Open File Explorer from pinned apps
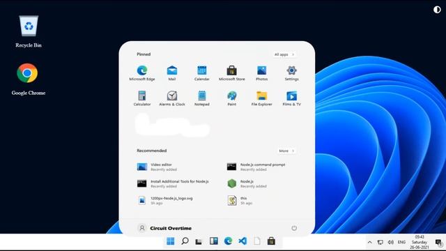The image size is (446, 251). click(x=262, y=98)
